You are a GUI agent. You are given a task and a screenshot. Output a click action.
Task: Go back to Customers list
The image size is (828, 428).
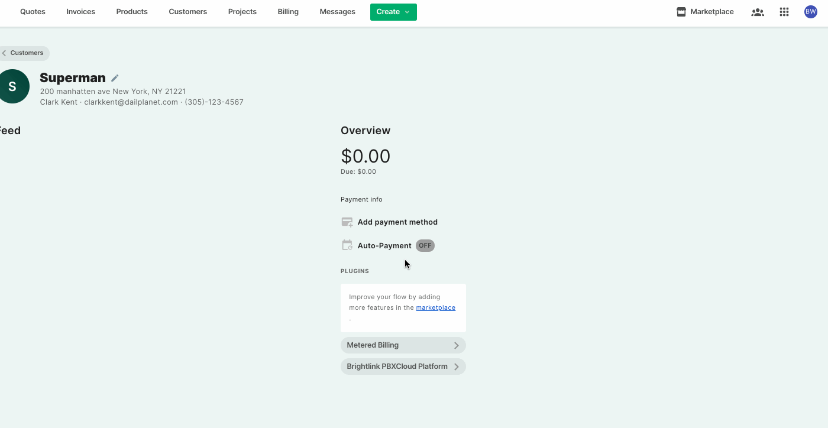click(x=24, y=53)
